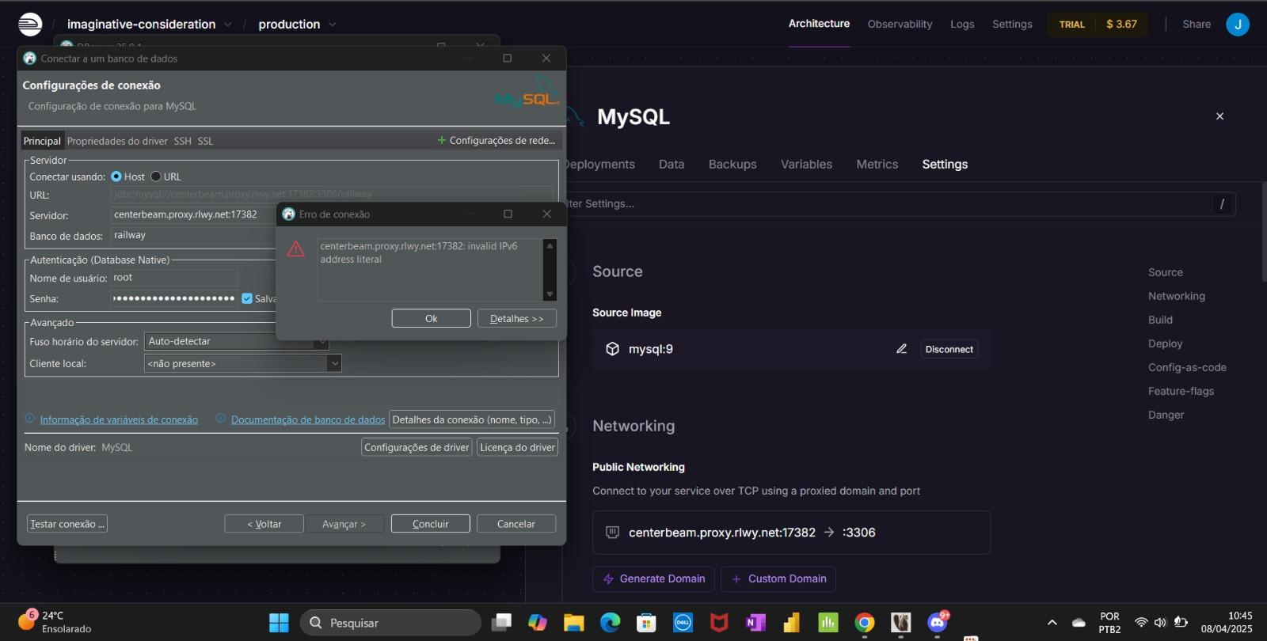
Task: Click the cube icon next to mysql:9
Action: pos(612,349)
